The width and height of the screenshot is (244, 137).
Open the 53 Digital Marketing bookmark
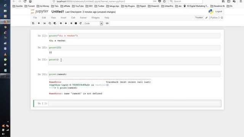coord(196,6)
